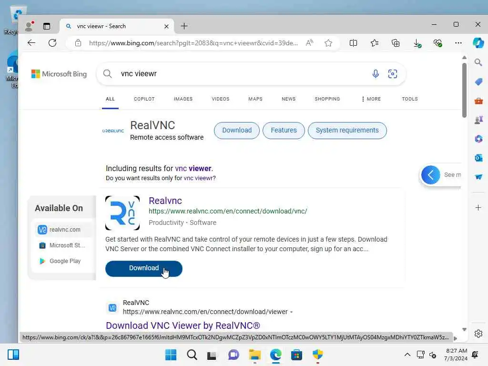Viewport: 488px width, 366px height.
Task: Switch to the VIDEOS tab
Action: (x=220, y=99)
